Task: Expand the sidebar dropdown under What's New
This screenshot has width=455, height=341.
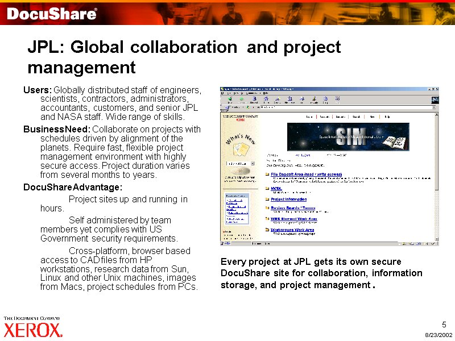Action: [253, 164]
